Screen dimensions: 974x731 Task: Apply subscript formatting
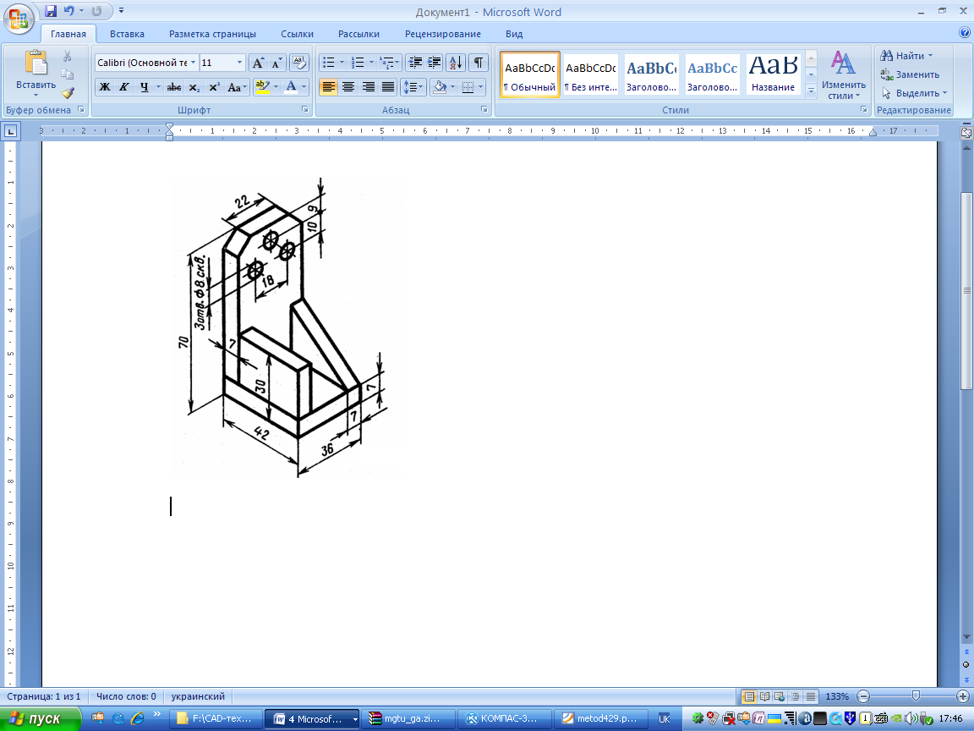click(x=194, y=87)
